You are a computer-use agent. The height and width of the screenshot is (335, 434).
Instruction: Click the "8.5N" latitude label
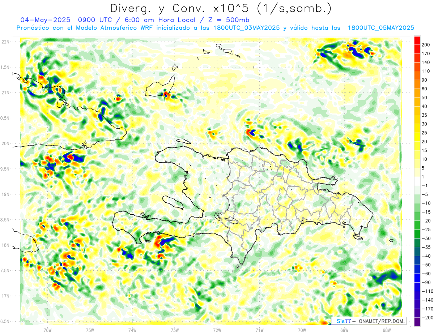pos(5,220)
